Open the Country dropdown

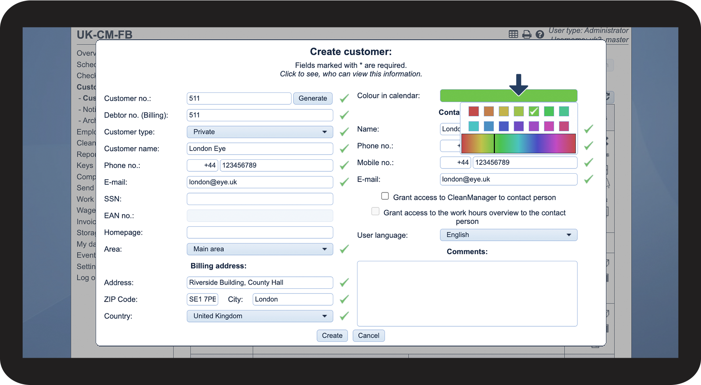(x=260, y=316)
